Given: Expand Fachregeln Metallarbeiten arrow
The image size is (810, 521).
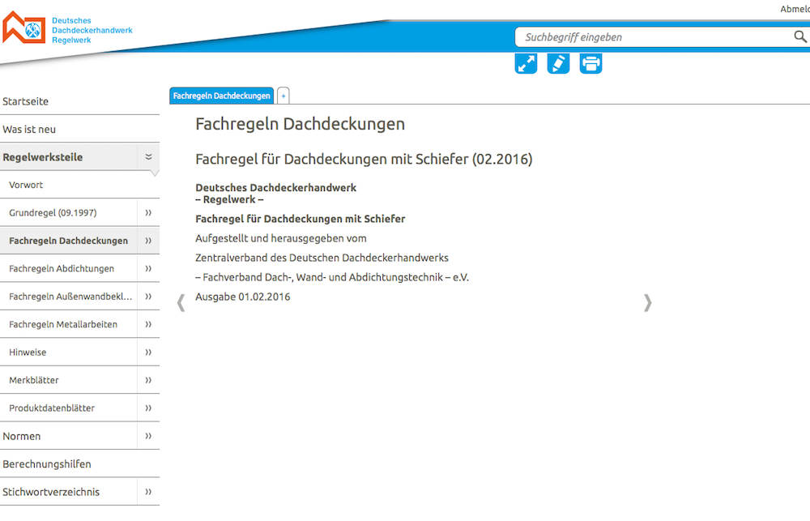Looking at the screenshot, I should (149, 325).
